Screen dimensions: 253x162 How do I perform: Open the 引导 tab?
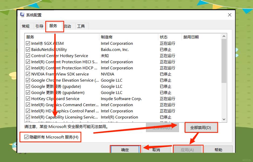point(39,26)
